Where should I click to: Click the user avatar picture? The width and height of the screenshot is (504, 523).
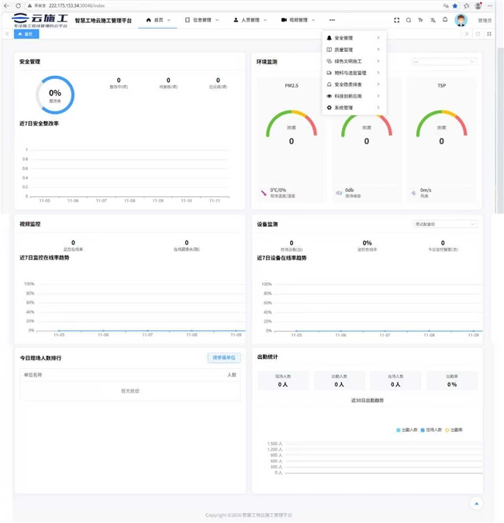[x=461, y=20]
